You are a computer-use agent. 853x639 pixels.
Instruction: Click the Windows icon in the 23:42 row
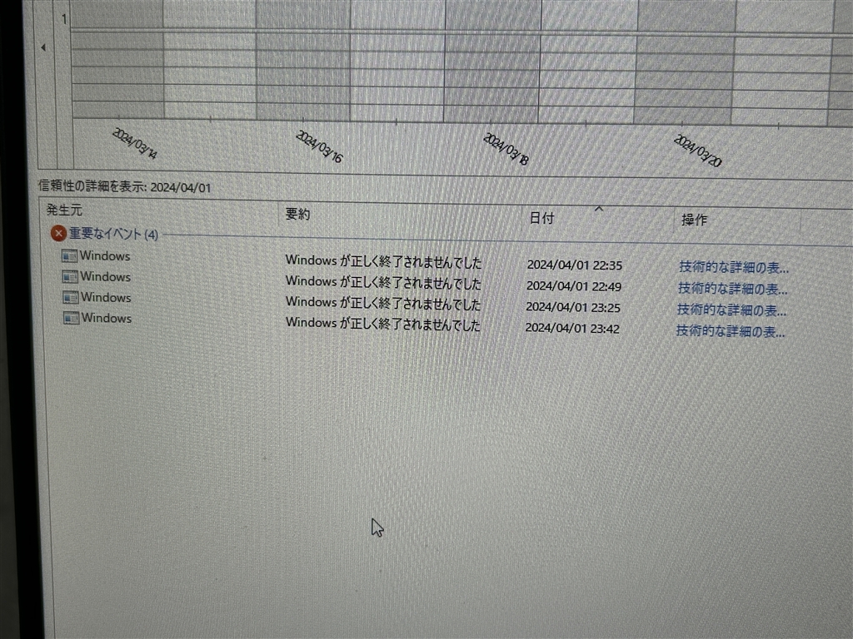pyautogui.click(x=72, y=318)
